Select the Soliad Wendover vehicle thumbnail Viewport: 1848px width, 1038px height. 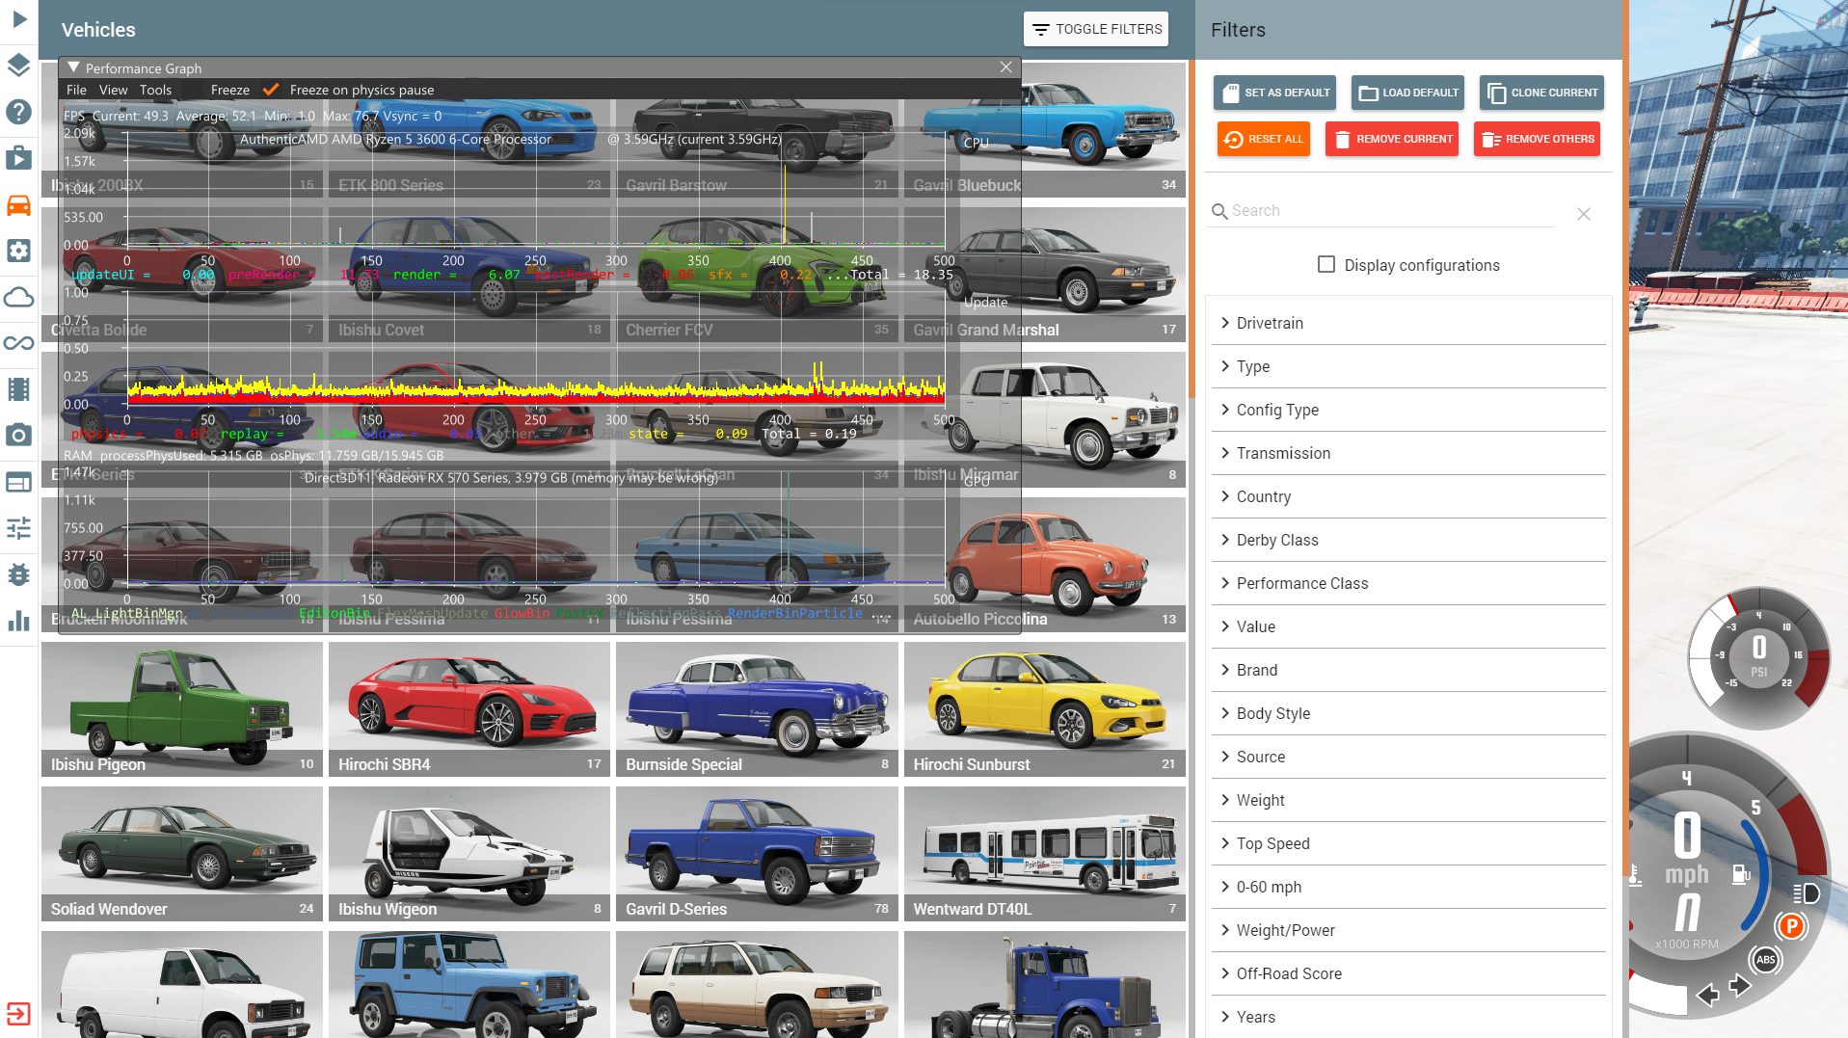[x=182, y=854]
